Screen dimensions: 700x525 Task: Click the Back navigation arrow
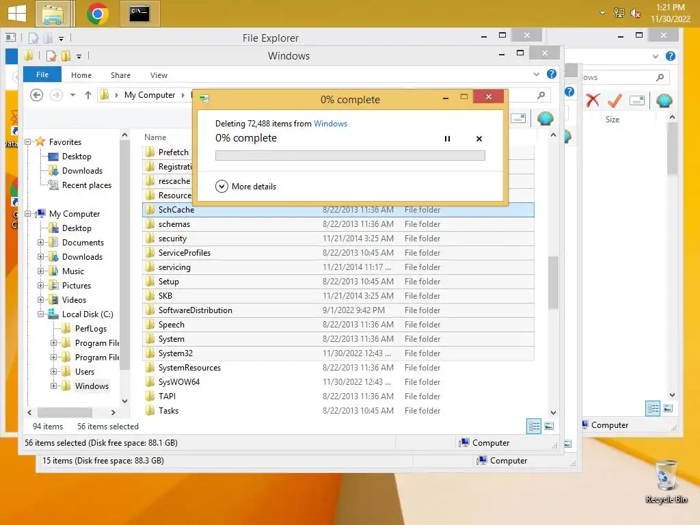click(x=37, y=94)
